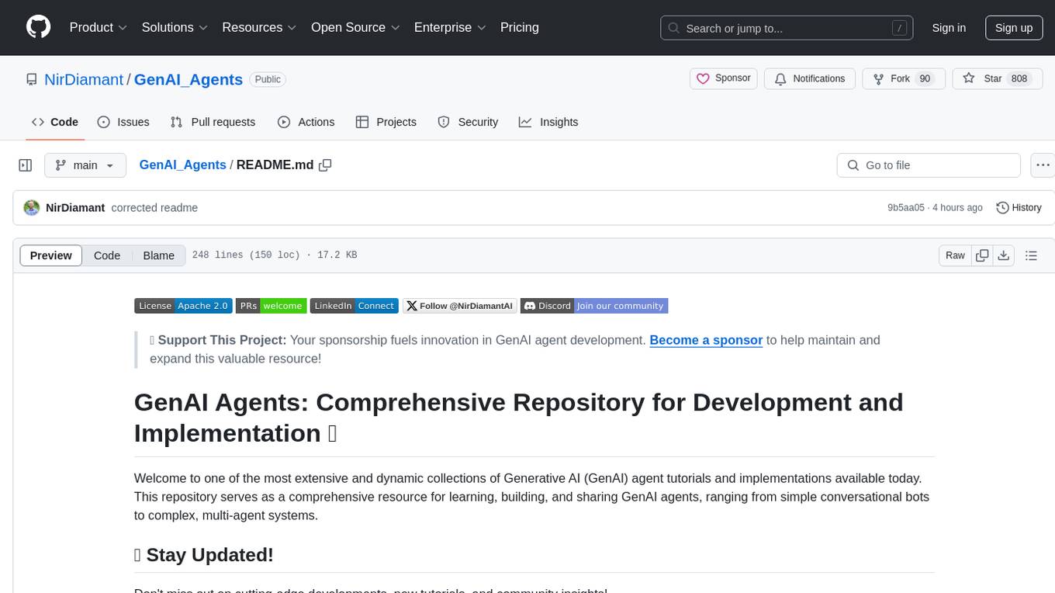The image size is (1055, 593).
Task: Switch to the Code tab
Action: (x=55, y=122)
